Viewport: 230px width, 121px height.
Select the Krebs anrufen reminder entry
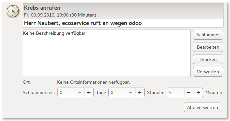[123, 11]
